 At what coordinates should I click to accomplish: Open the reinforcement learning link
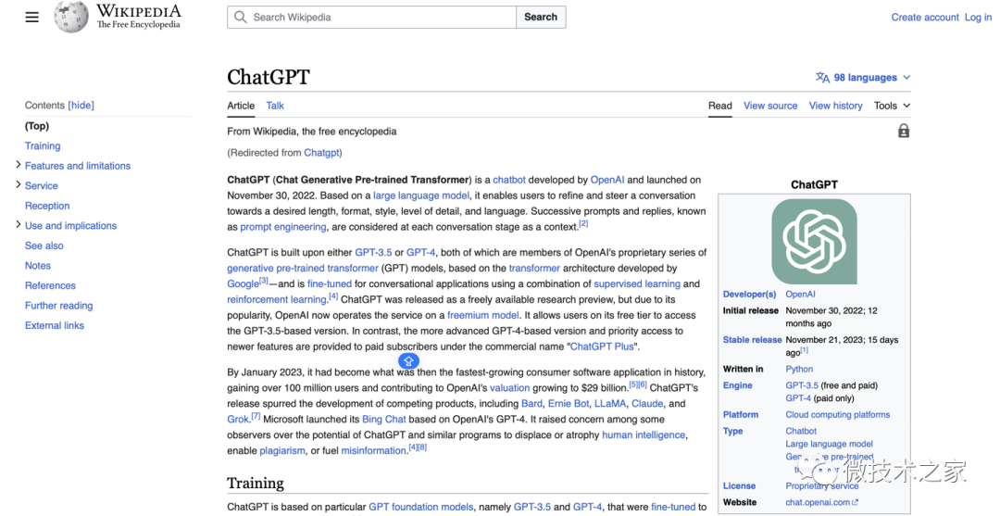pyautogui.click(x=277, y=300)
